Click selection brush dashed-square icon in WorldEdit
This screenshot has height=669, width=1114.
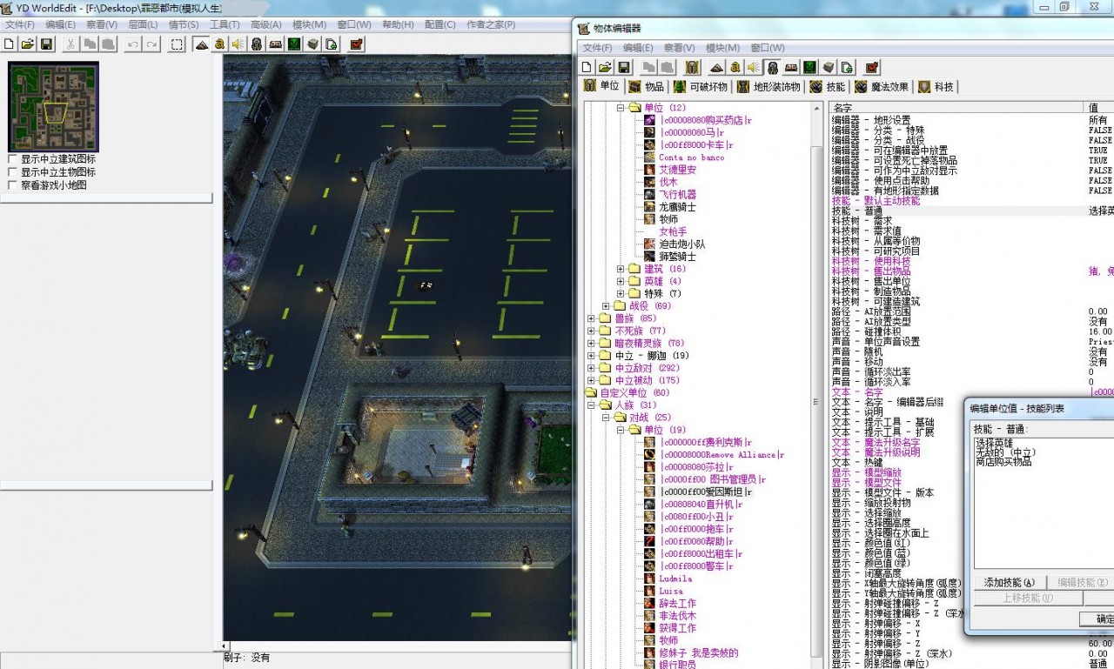177,43
